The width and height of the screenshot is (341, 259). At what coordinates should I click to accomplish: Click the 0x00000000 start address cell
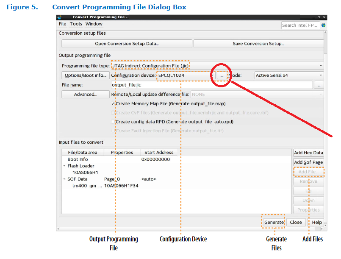click(155, 159)
